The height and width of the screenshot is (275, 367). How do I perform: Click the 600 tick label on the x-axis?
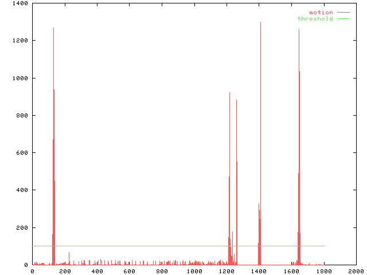(x=129, y=272)
